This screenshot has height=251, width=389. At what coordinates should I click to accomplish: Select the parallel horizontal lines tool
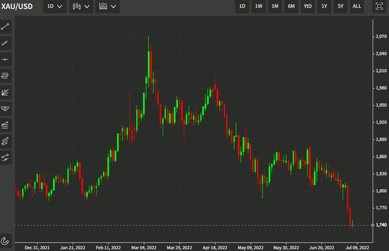point(5,76)
